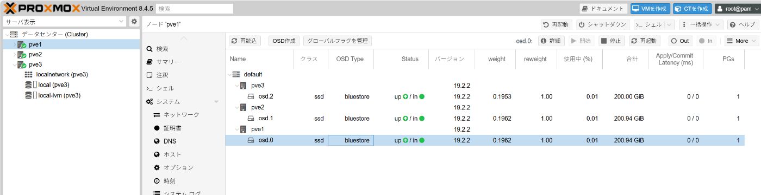Open 一括操作 bulk actions menu

(x=701, y=24)
